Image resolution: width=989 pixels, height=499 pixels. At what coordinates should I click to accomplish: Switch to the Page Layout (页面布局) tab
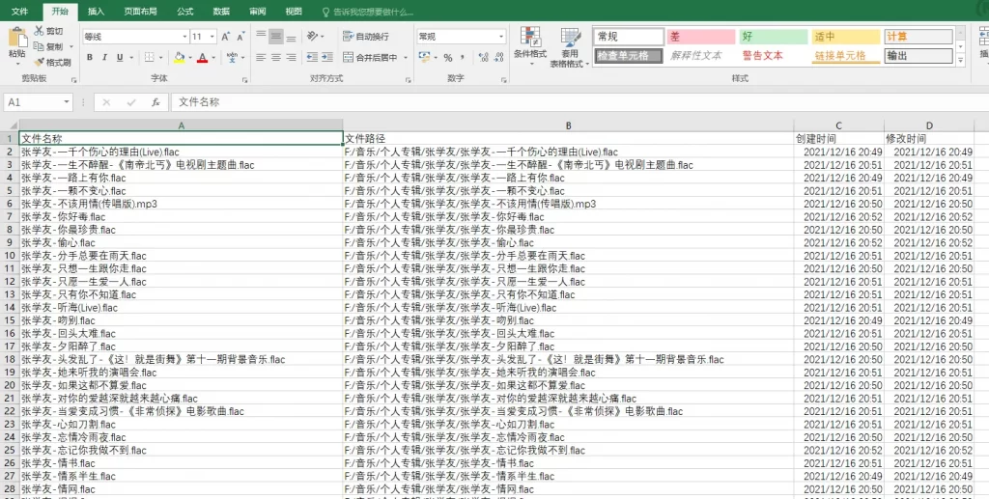(140, 12)
